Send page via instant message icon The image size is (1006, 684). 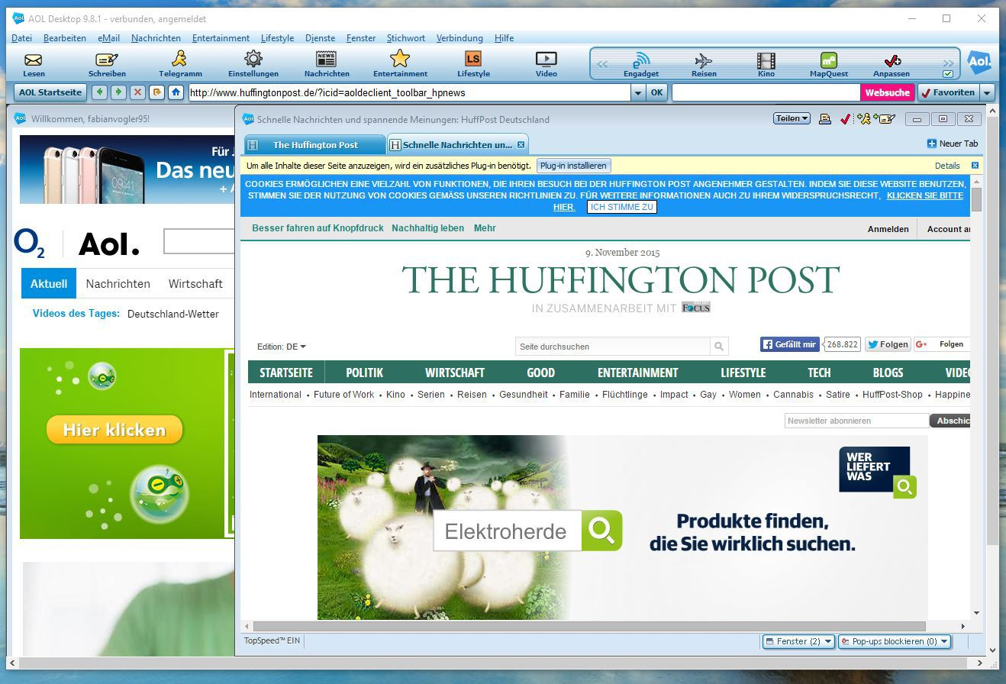[x=864, y=119]
